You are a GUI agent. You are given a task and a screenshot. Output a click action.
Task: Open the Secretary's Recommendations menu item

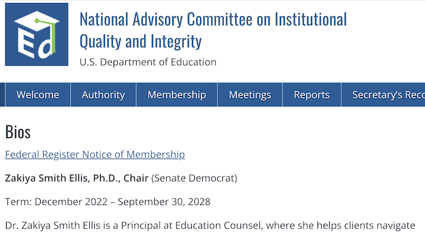point(383,95)
